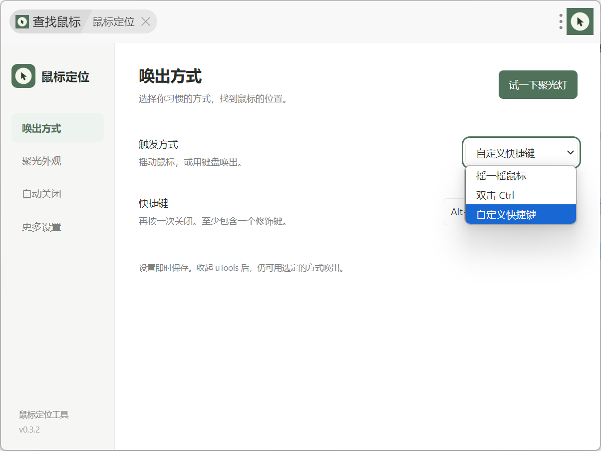Collapse the 触发方式 dropdown showing 自定义快捷键
This screenshot has height=451, width=601.
coord(521,153)
